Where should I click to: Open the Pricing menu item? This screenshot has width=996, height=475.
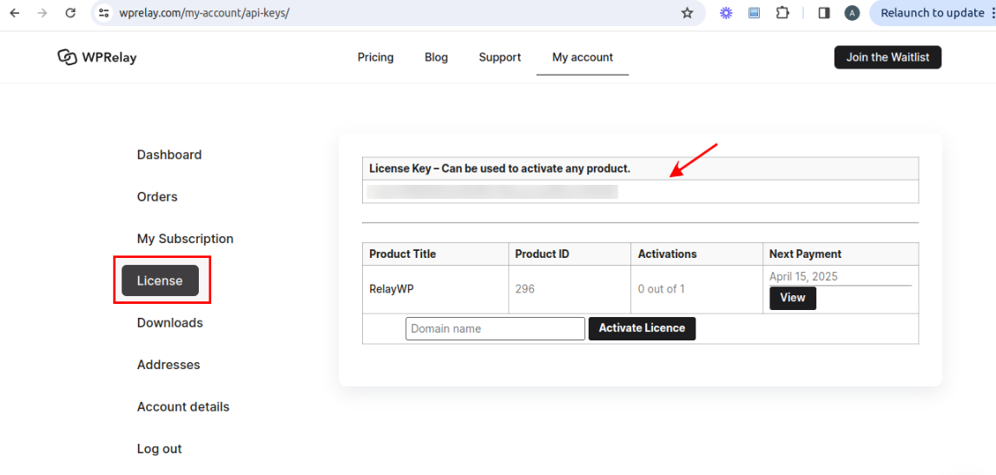[375, 57]
